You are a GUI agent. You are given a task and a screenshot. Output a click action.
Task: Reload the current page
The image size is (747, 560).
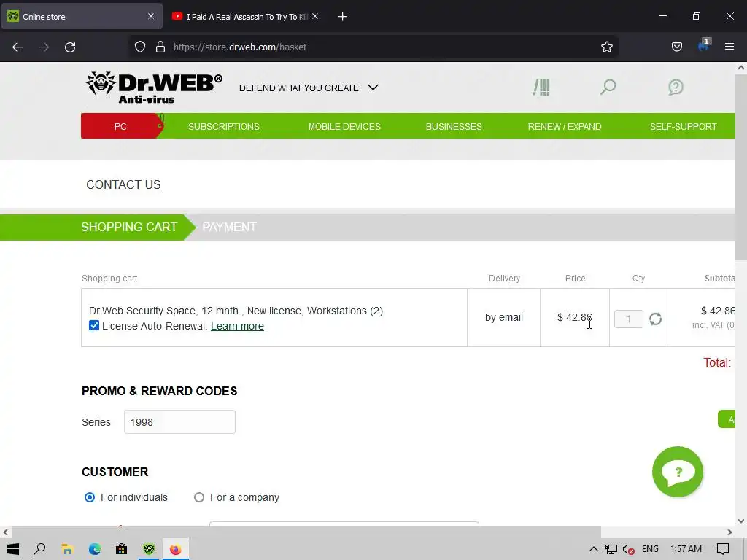click(x=70, y=47)
